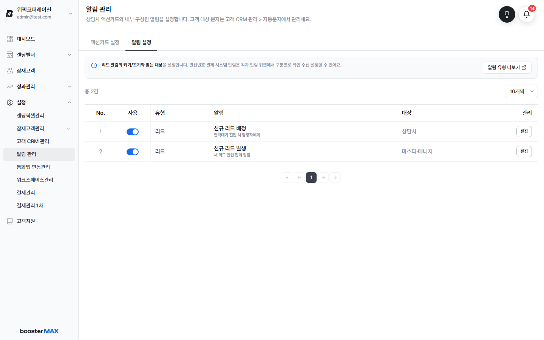Click the info icon in the notice banner

coord(94,65)
